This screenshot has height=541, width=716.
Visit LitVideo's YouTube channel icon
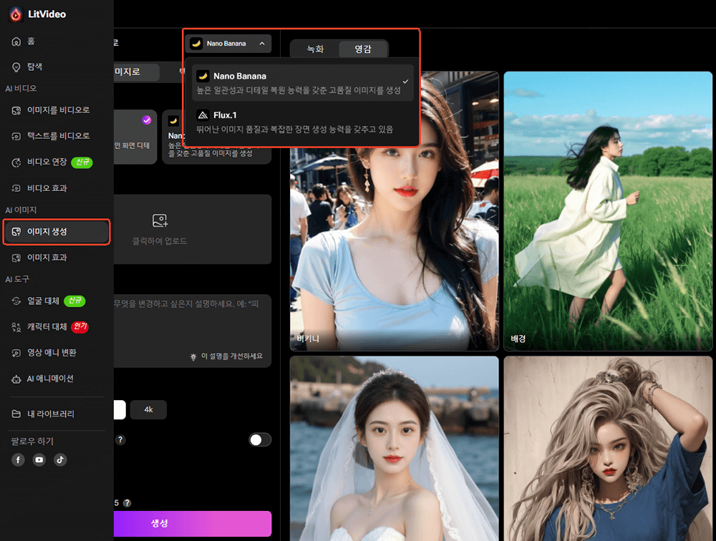pyautogui.click(x=39, y=459)
